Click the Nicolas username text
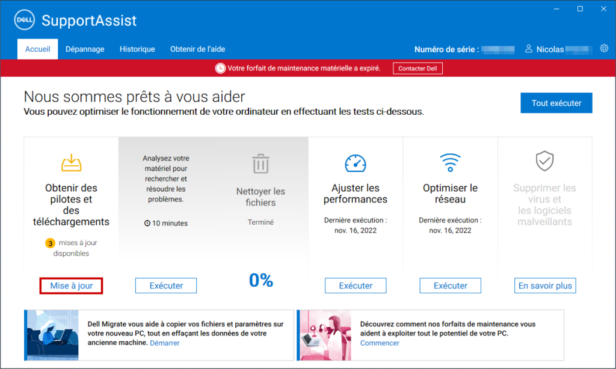The width and height of the screenshot is (616, 369). (550, 49)
